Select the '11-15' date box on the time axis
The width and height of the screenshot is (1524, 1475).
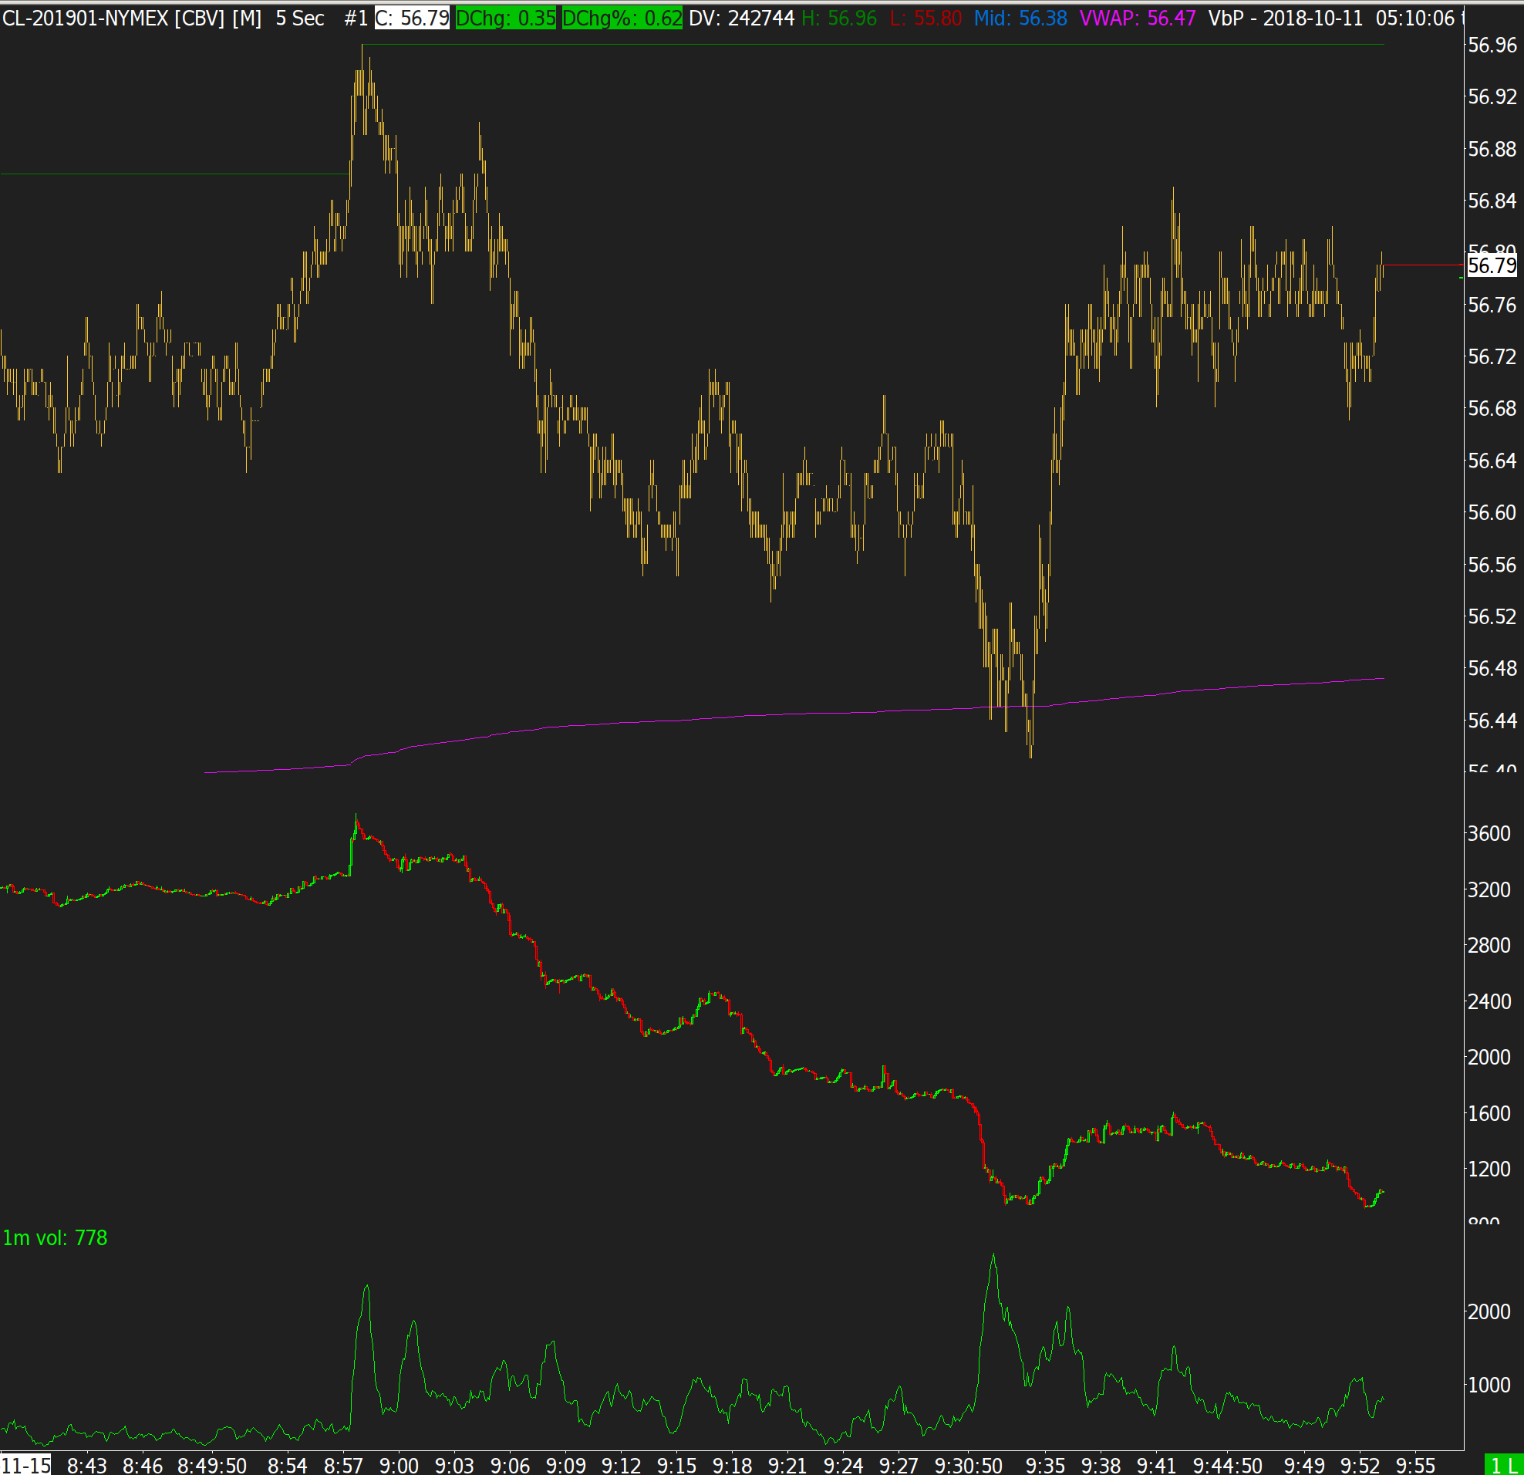25,1466
